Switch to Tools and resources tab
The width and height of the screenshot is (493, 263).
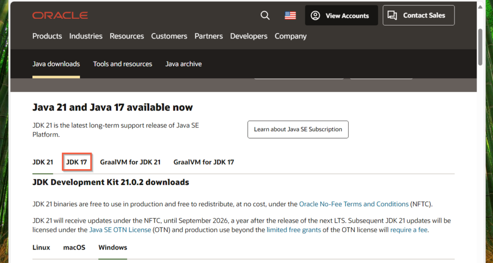[123, 64]
